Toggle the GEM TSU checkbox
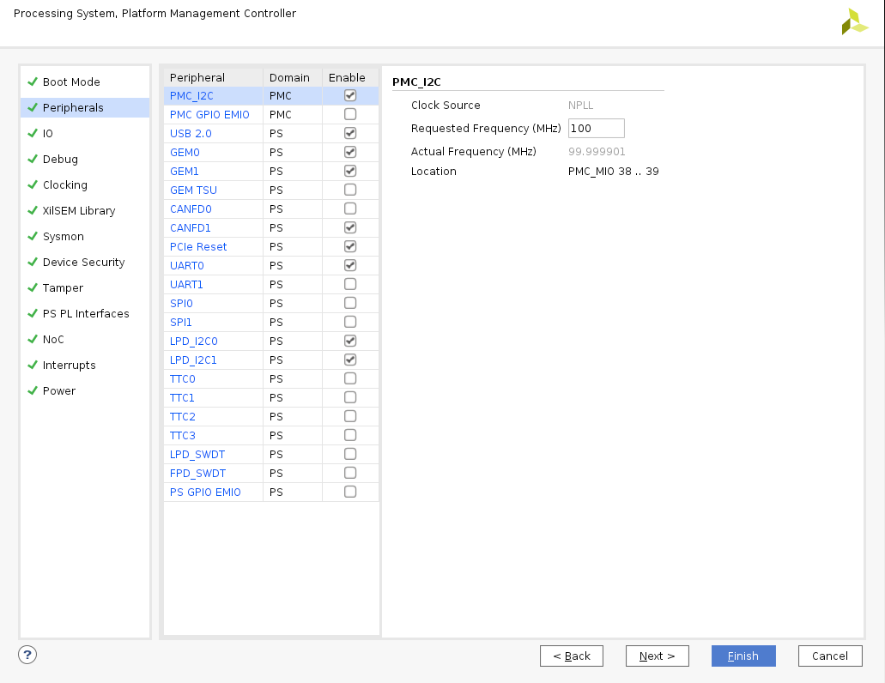 coord(350,190)
